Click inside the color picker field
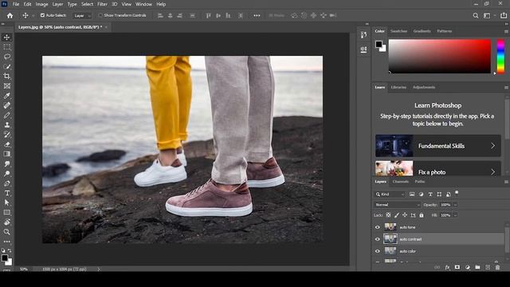This screenshot has width=510, height=287. coord(440,56)
